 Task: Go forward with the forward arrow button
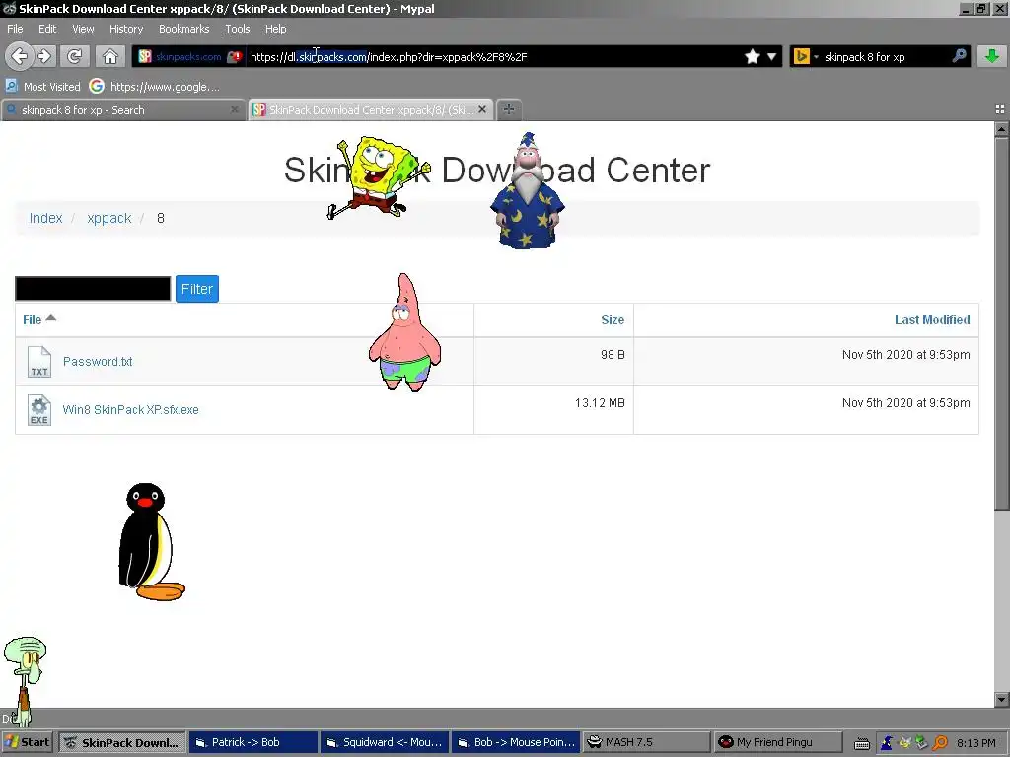(x=44, y=56)
